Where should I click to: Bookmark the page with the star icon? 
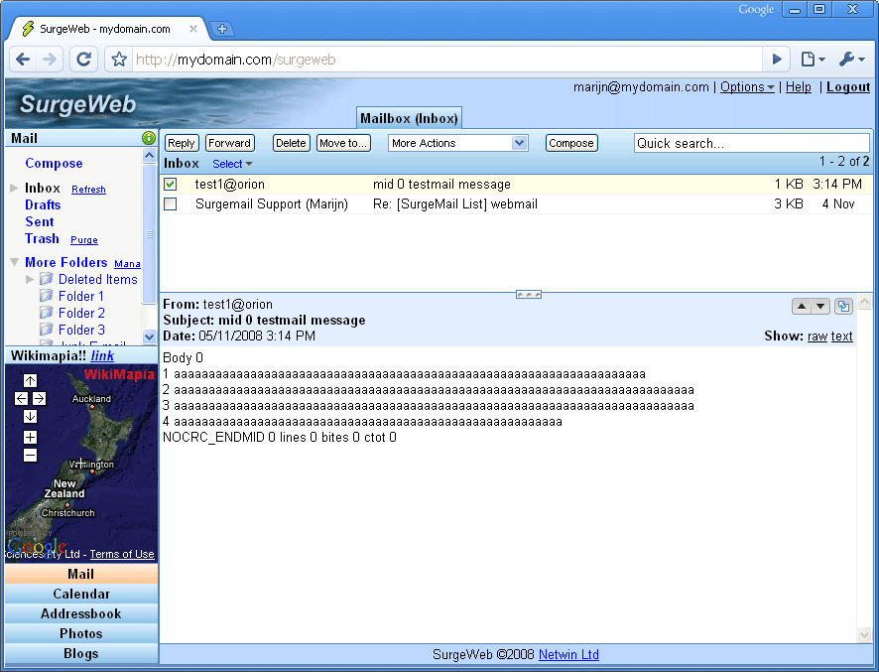119,60
